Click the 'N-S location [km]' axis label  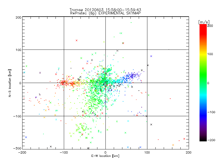pyautogui.click(x=10, y=83)
